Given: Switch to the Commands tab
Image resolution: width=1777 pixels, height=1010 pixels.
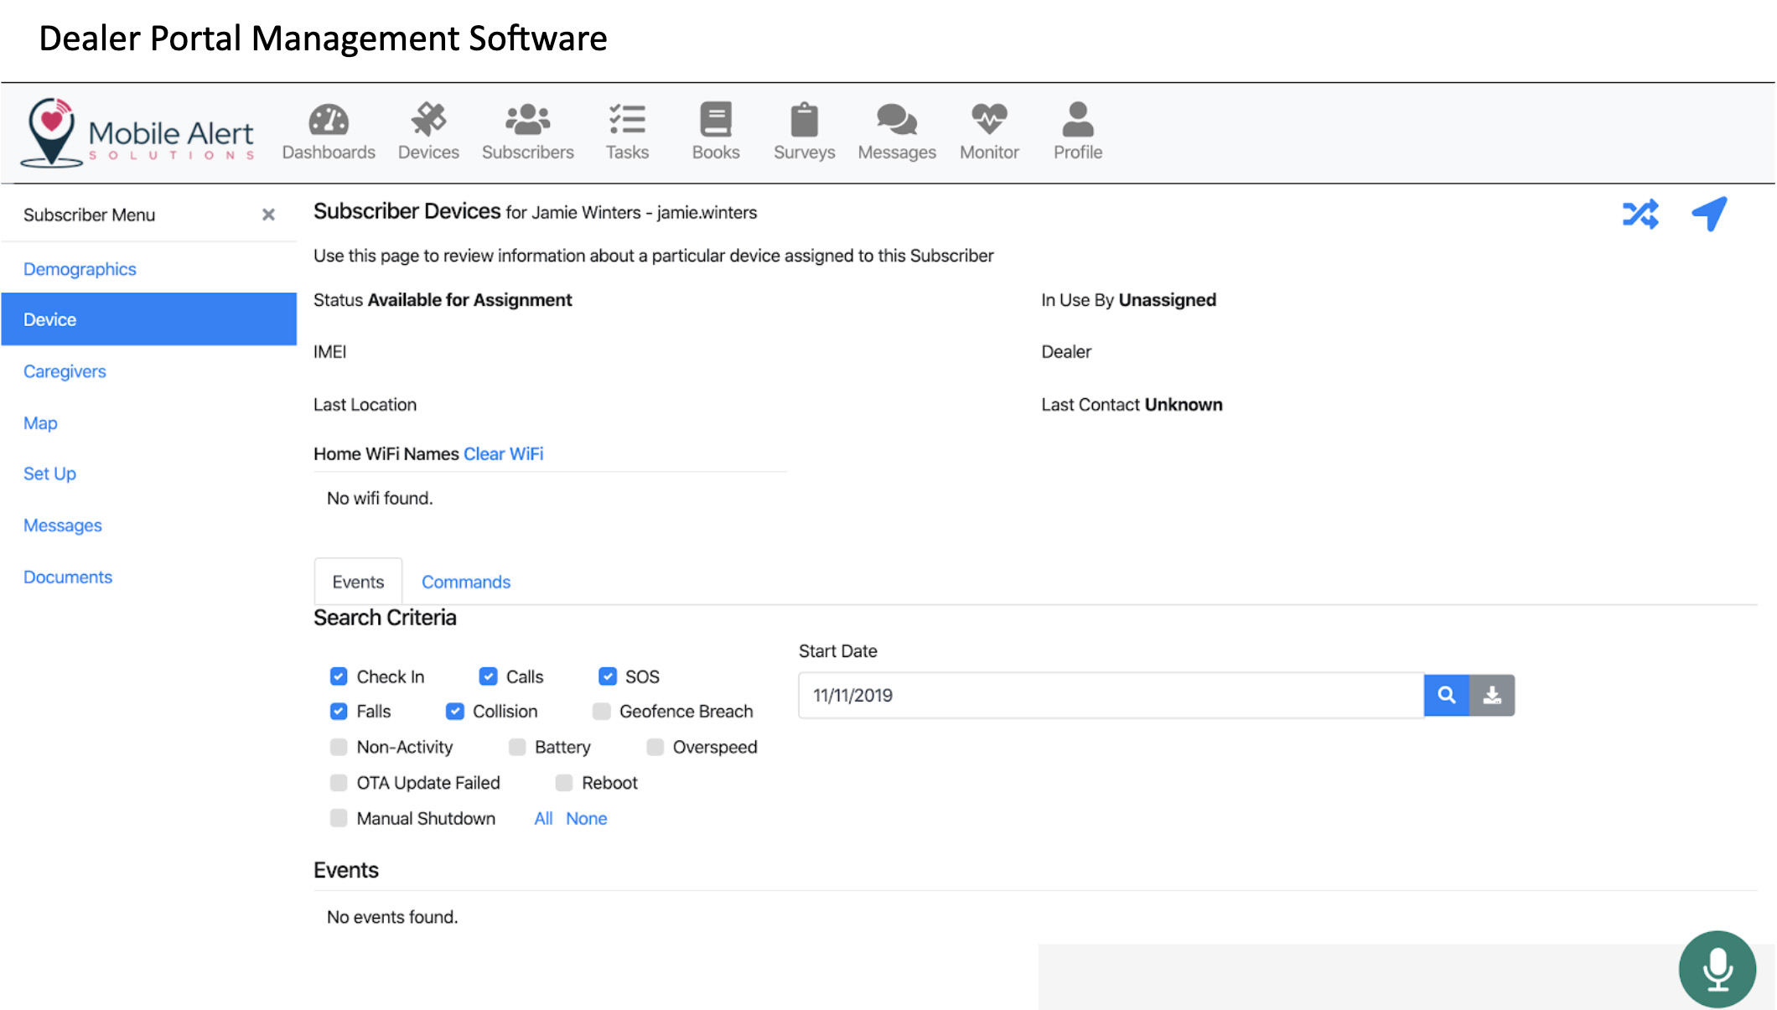Looking at the screenshot, I should coord(465,582).
